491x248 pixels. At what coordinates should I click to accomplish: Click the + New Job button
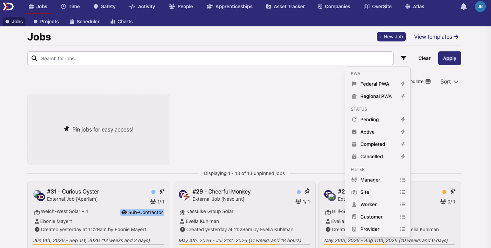[391, 37]
